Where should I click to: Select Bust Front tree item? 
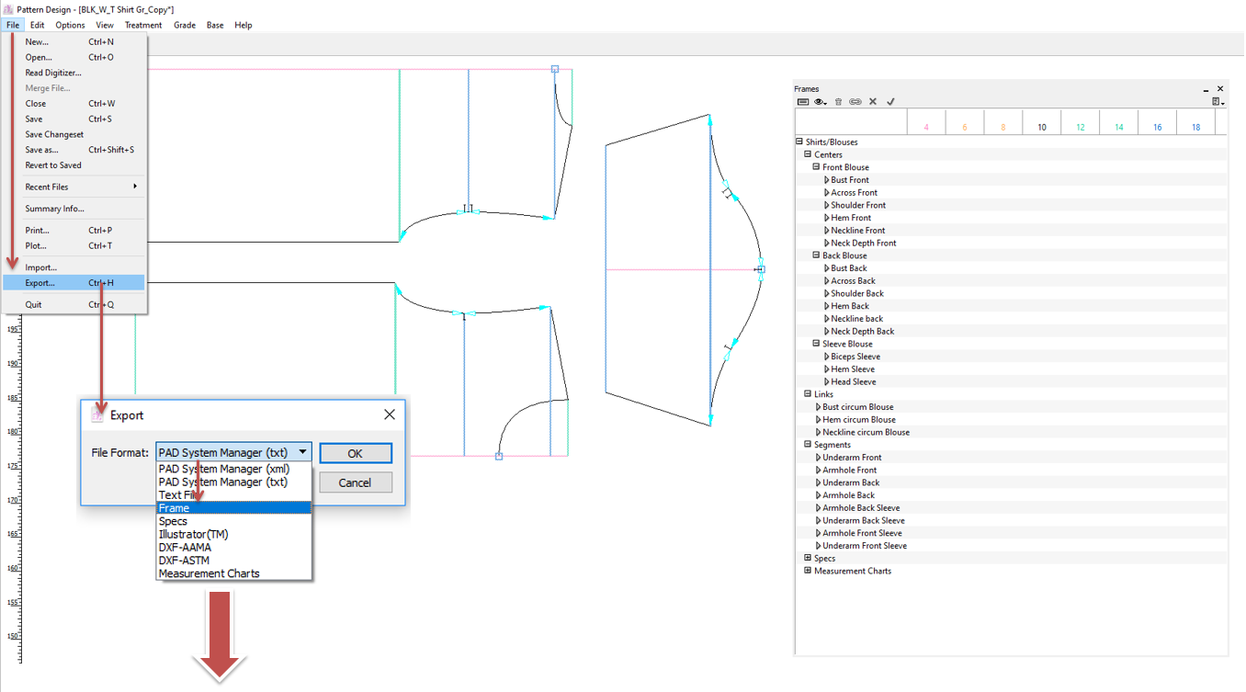click(x=849, y=180)
